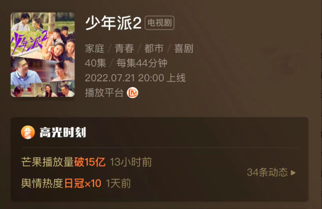This screenshot has width=322, height=209.
Task: Click the 播放平台 label
Action: coord(104,93)
